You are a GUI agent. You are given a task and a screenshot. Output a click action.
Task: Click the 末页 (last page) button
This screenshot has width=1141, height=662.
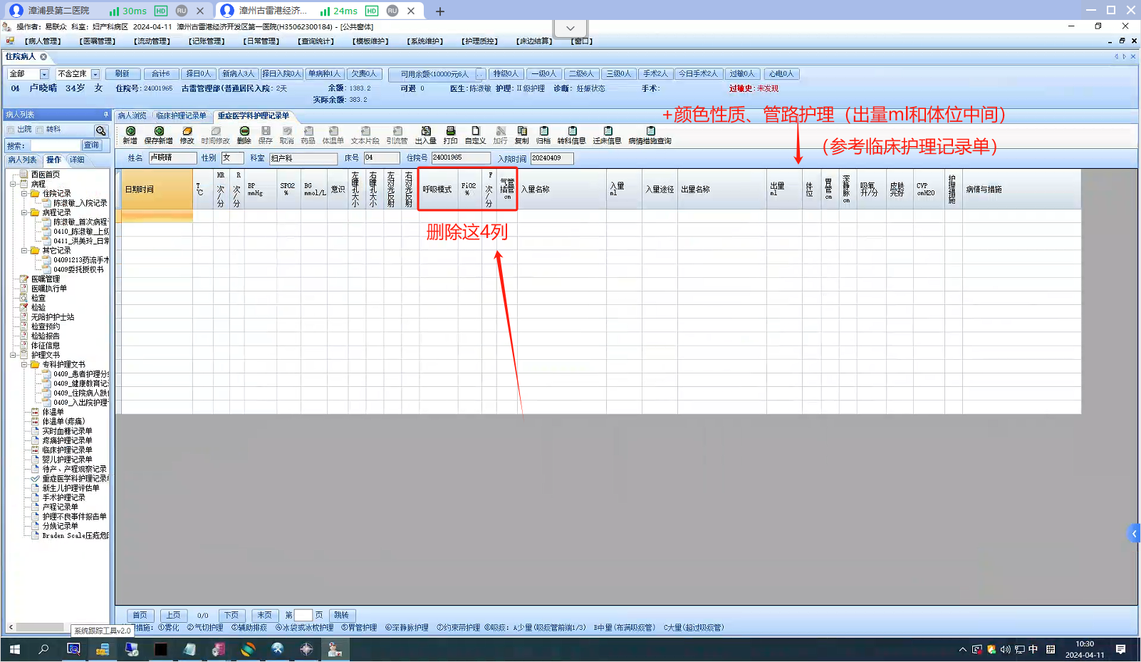(264, 615)
